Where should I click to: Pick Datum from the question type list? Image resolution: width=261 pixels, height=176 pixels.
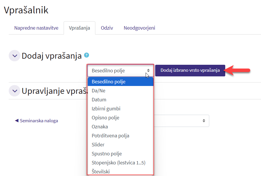[99, 100]
